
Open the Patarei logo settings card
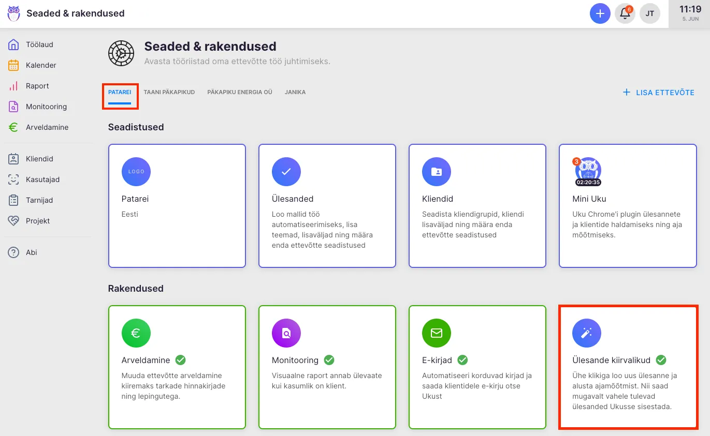click(x=177, y=205)
